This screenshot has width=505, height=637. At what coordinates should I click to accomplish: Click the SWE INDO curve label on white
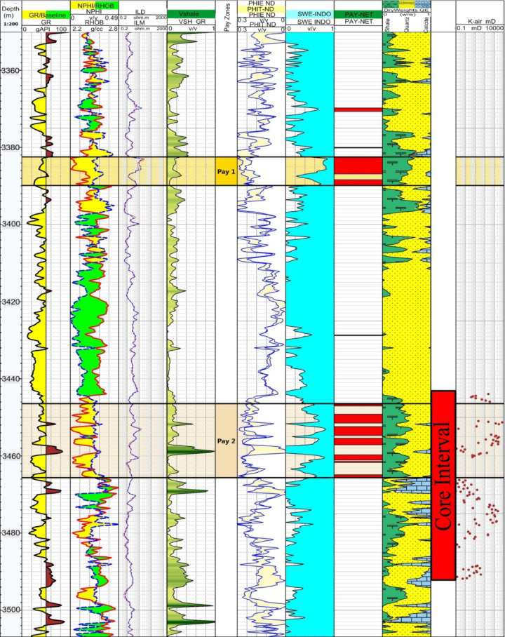(x=314, y=22)
